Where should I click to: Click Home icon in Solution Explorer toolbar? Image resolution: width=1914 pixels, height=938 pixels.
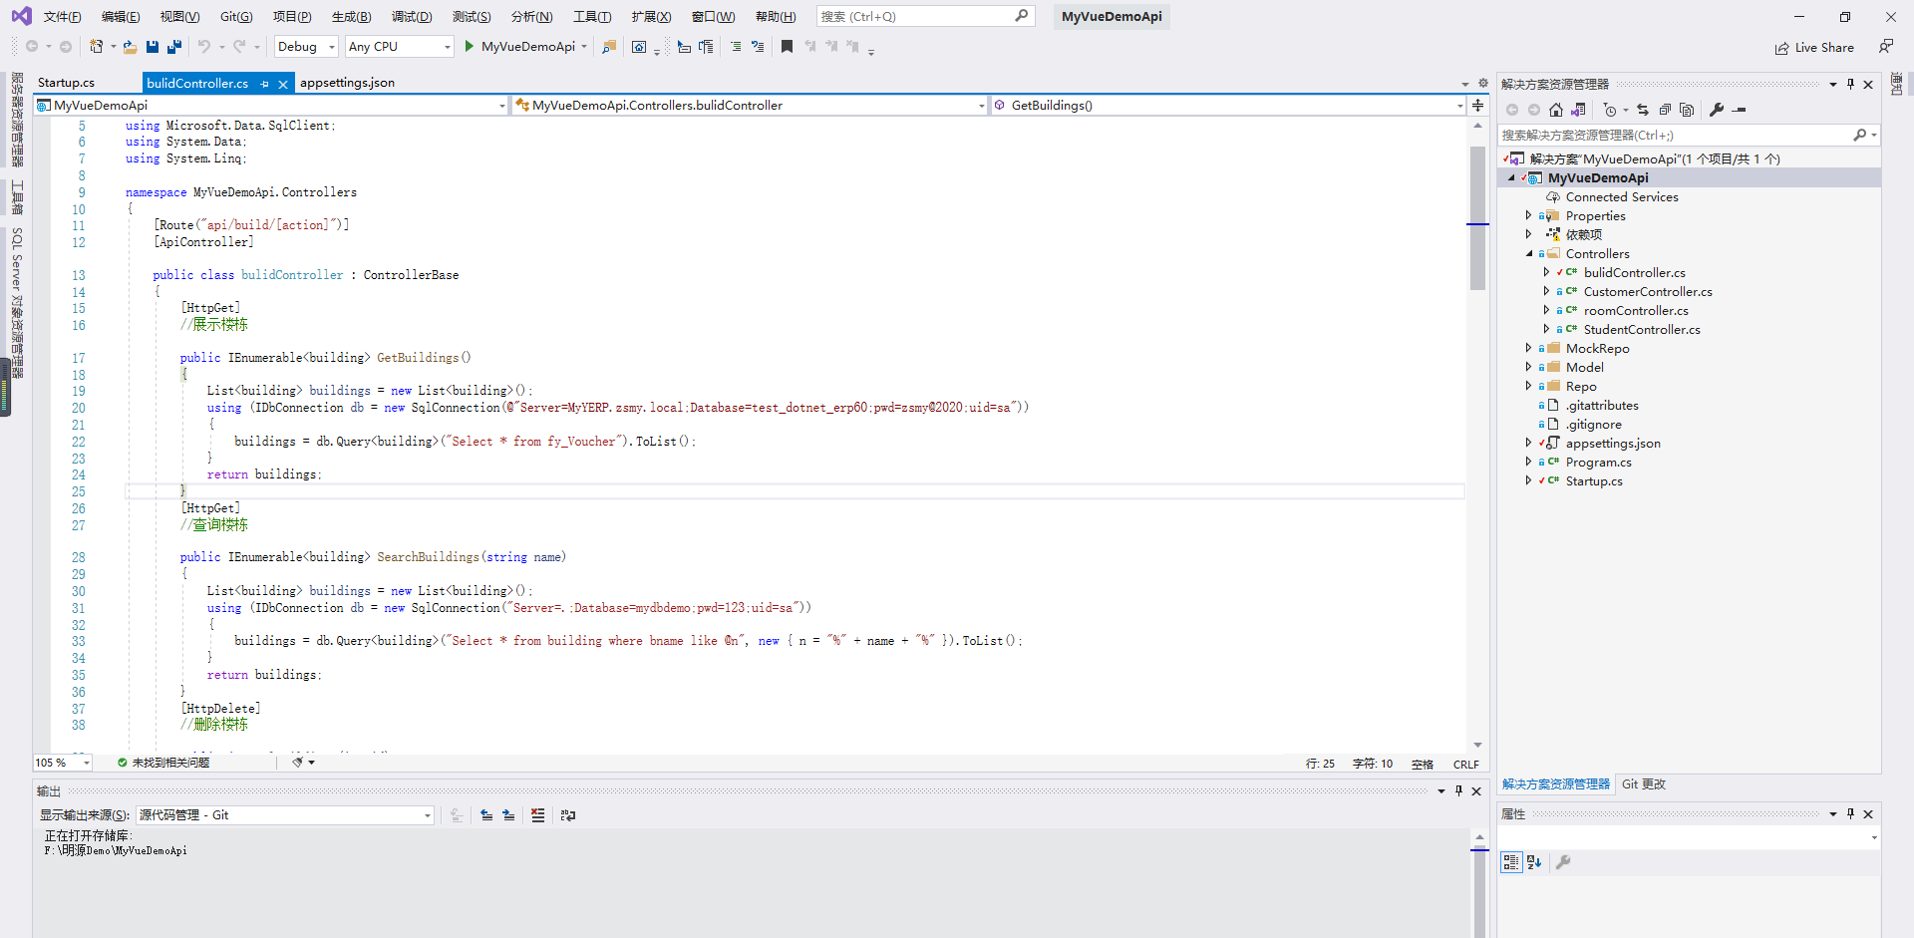pyautogui.click(x=1556, y=110)
